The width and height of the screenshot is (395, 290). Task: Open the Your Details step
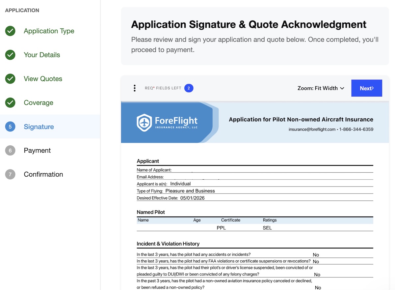[x=42, y=55]
